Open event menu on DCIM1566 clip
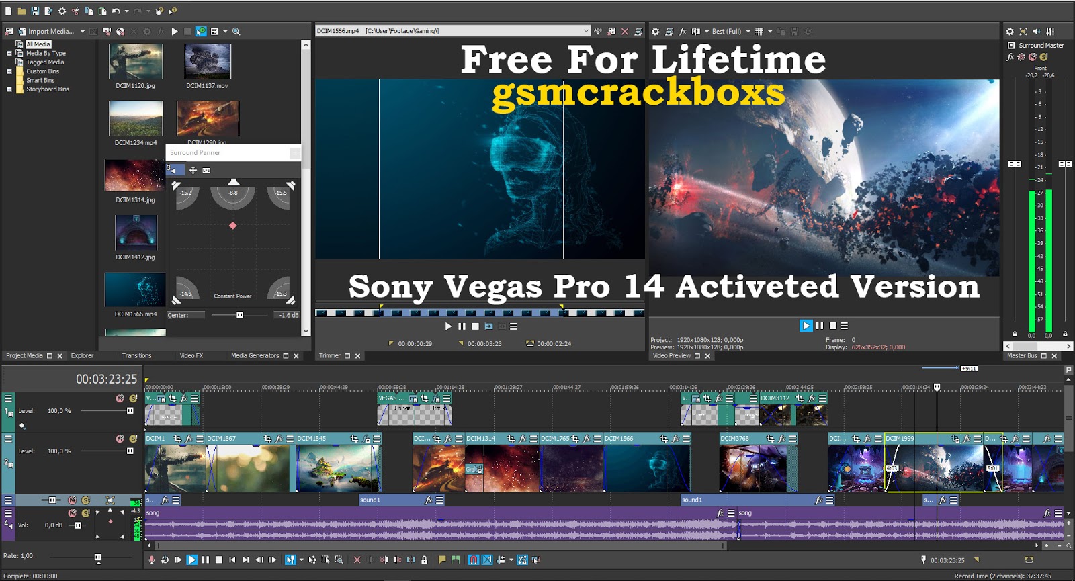The width and height of the screenshot is (1075, 581). (687, 439)
